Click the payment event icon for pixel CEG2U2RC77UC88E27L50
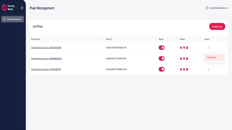Viewport: 232px width, 130px height. click(187, 69)
